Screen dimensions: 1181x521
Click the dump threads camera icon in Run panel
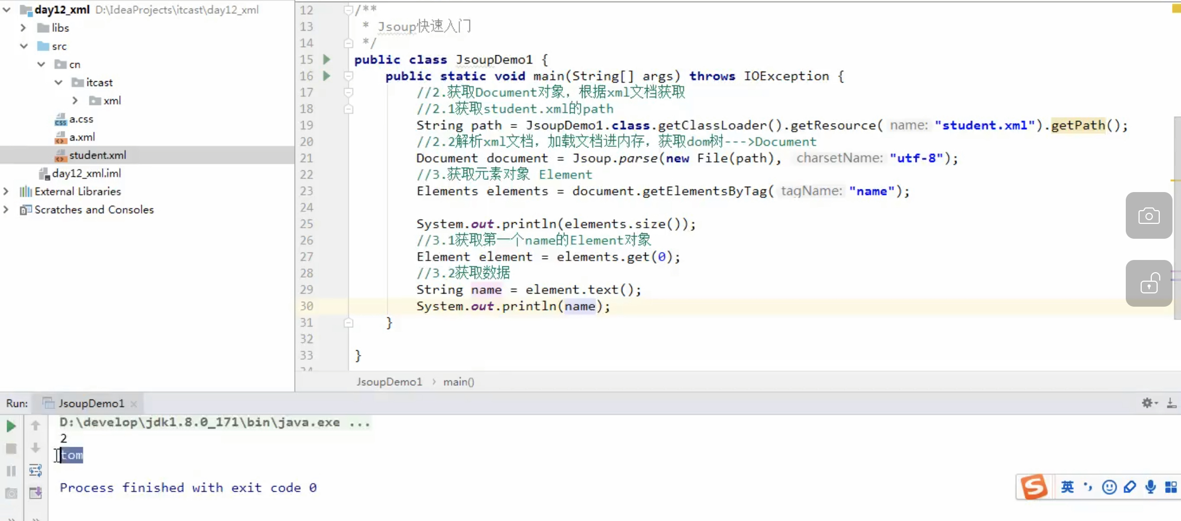pos(11,493)
